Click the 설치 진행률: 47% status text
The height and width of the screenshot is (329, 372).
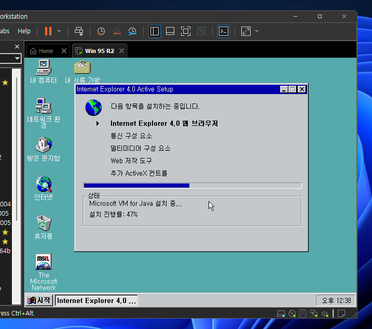[114, 215]
